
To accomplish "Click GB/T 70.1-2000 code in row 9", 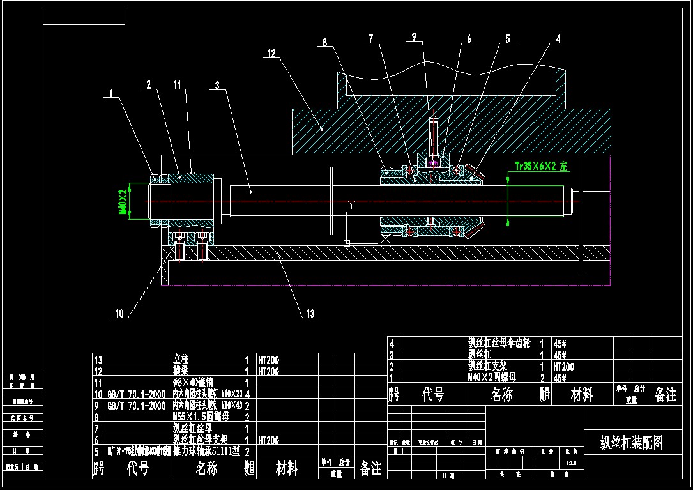I will 137,406.
